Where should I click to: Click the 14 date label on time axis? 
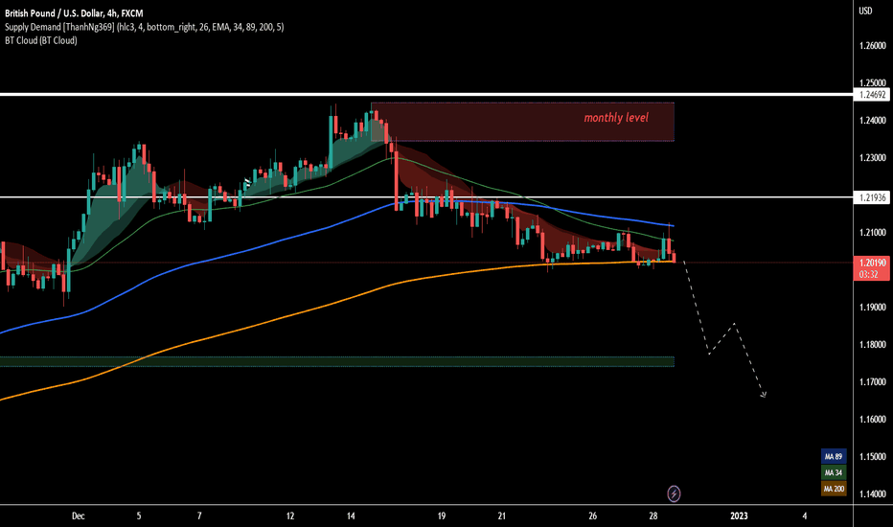click(x=351, y=516)
